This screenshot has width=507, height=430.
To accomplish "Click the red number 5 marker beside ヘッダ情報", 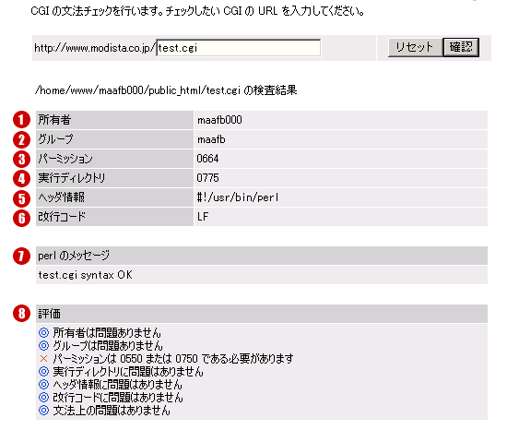I will (22, 198).
